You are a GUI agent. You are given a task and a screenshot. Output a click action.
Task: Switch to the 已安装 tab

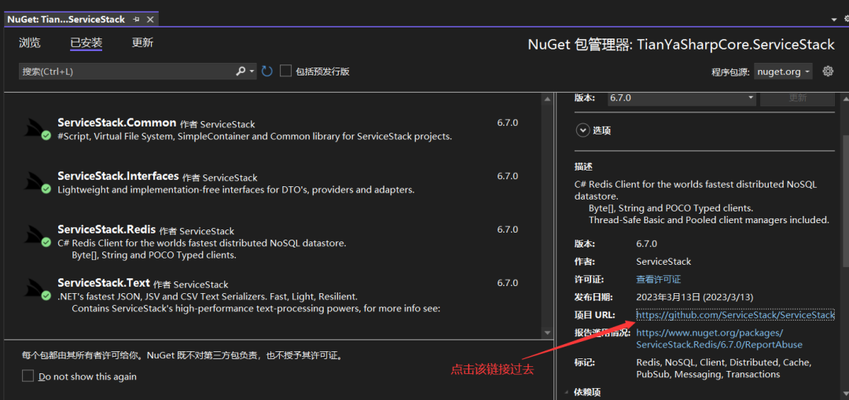[x=86, y=42]
